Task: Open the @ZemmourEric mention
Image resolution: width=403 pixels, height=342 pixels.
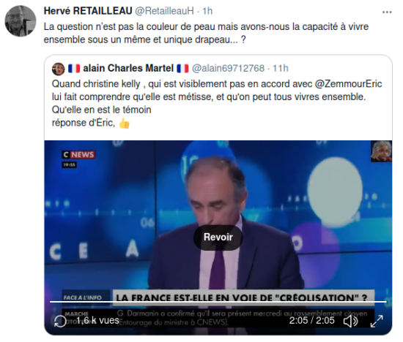Action: tap(348, 84)
